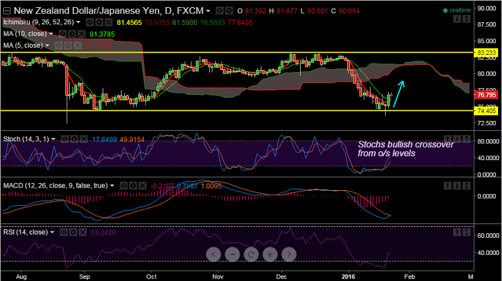Zoom in the chart with plus button
This screenshot has height=281, width=502.
[x=270, y=254]
